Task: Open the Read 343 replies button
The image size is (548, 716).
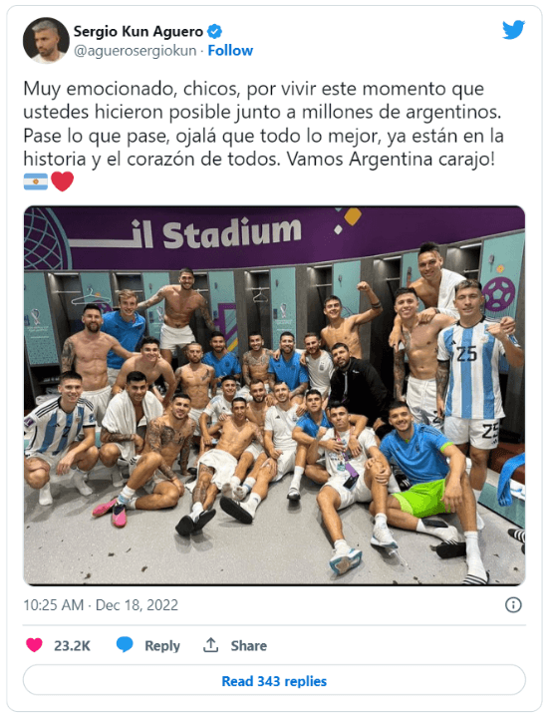Action: tap(274, 681)
